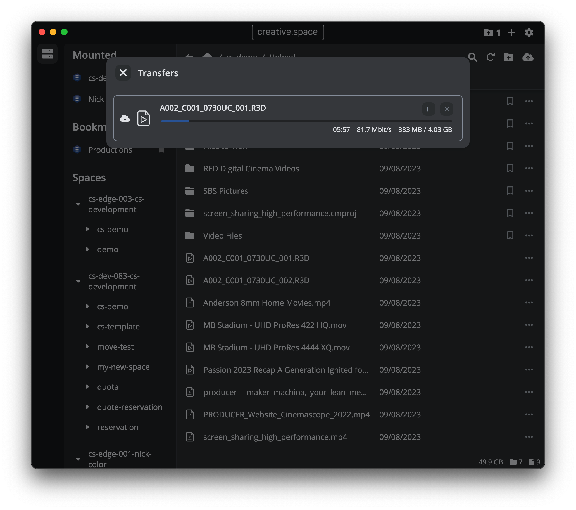Refresh the file listing
The image size is (576, 510).
tap(491, 57)
